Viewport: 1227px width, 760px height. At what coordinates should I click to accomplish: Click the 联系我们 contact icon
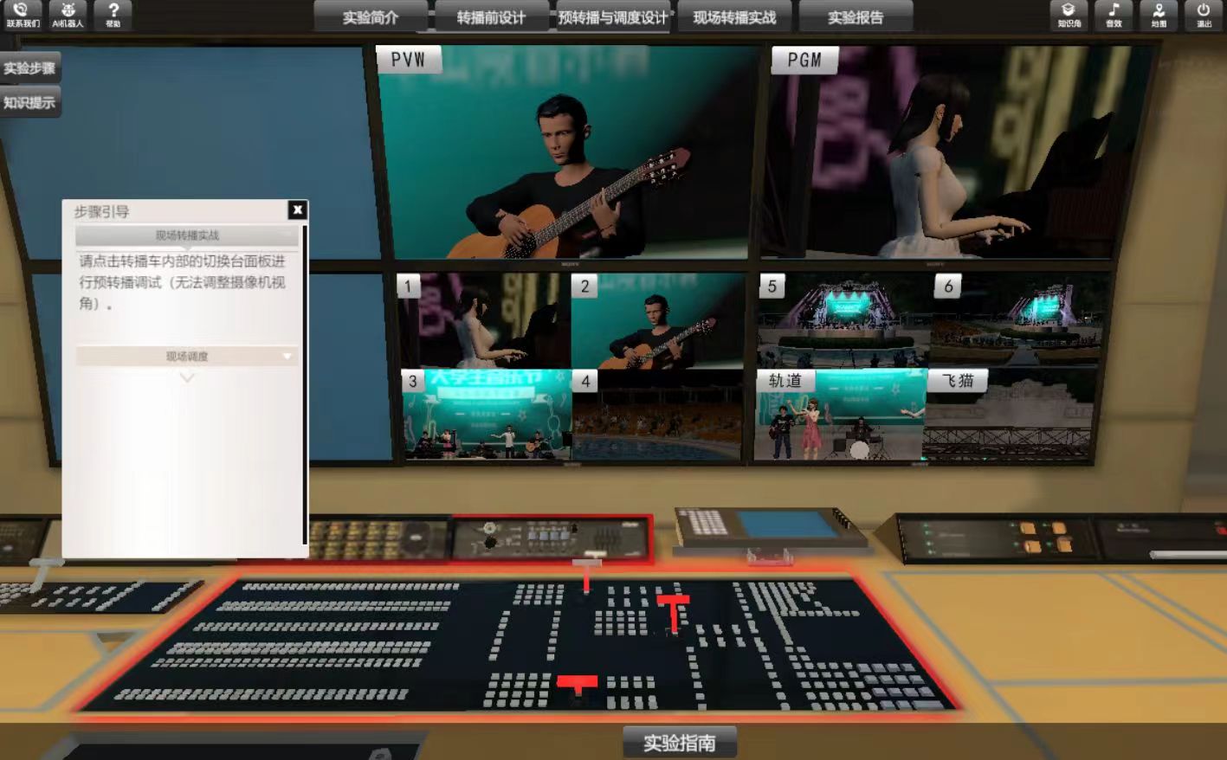click(22, 14)
